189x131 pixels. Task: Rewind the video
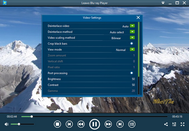81,124
